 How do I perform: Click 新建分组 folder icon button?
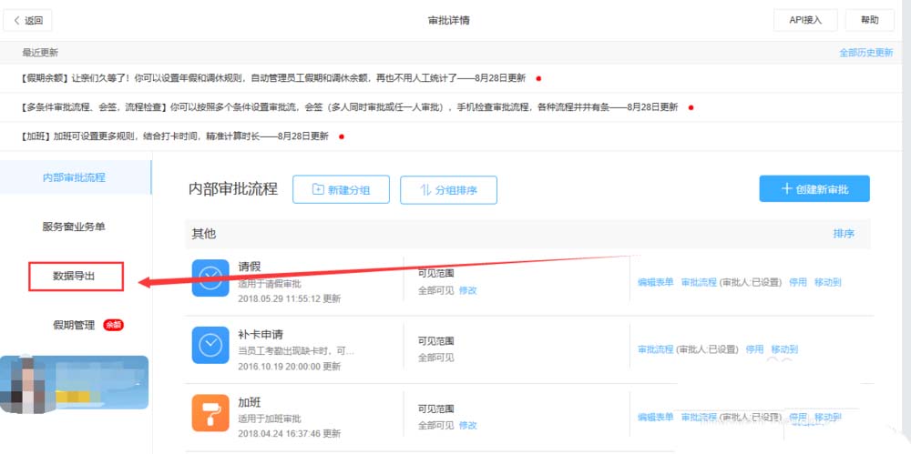click(x=342, y=189)
